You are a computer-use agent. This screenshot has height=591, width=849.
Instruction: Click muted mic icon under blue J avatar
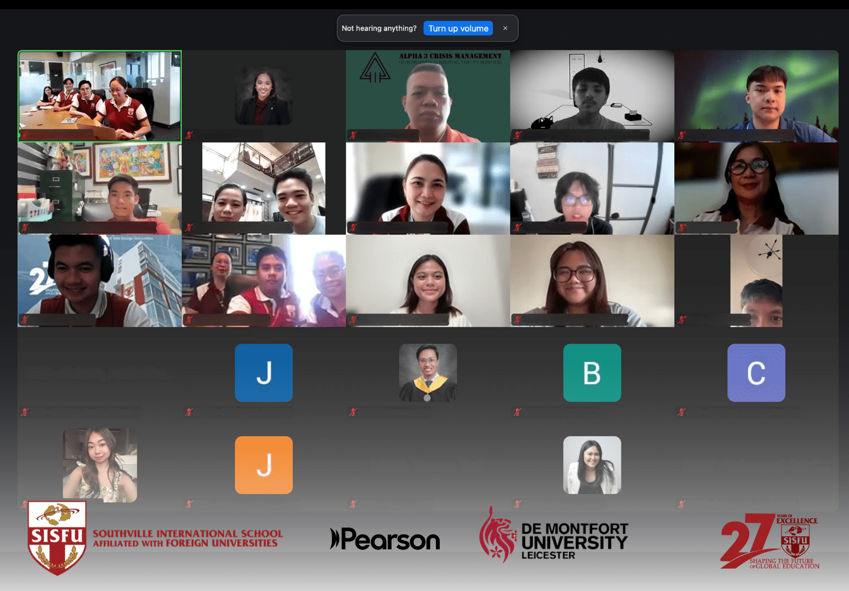click(189, 412)
